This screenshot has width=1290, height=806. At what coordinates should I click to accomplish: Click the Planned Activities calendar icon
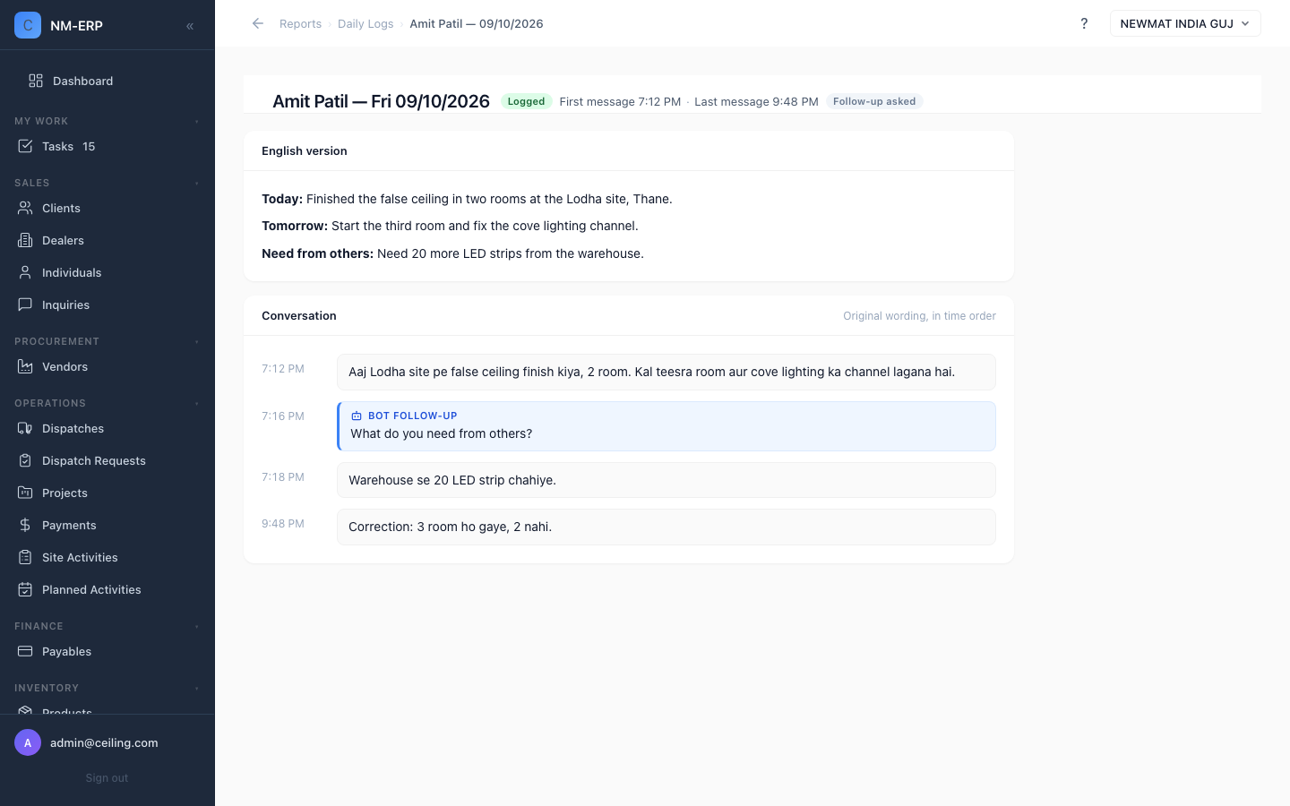pos(25,589)
